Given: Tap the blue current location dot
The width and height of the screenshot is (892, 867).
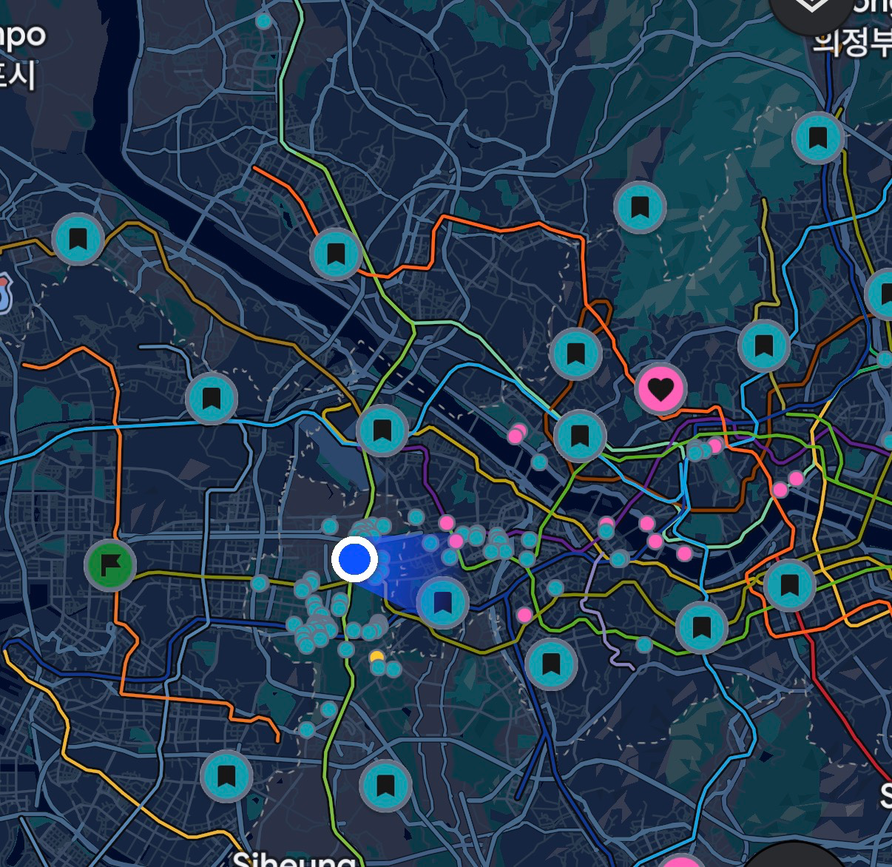Looking at the screenshot, I should tap(355, 559).
